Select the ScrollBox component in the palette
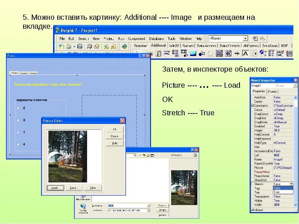Viewport: 299px width, 224px height. (x=219, y=53)
